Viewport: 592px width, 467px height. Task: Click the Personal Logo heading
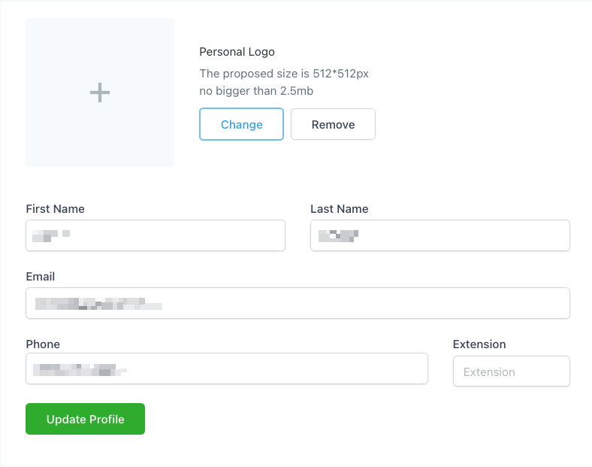click(x=237, y=52)
